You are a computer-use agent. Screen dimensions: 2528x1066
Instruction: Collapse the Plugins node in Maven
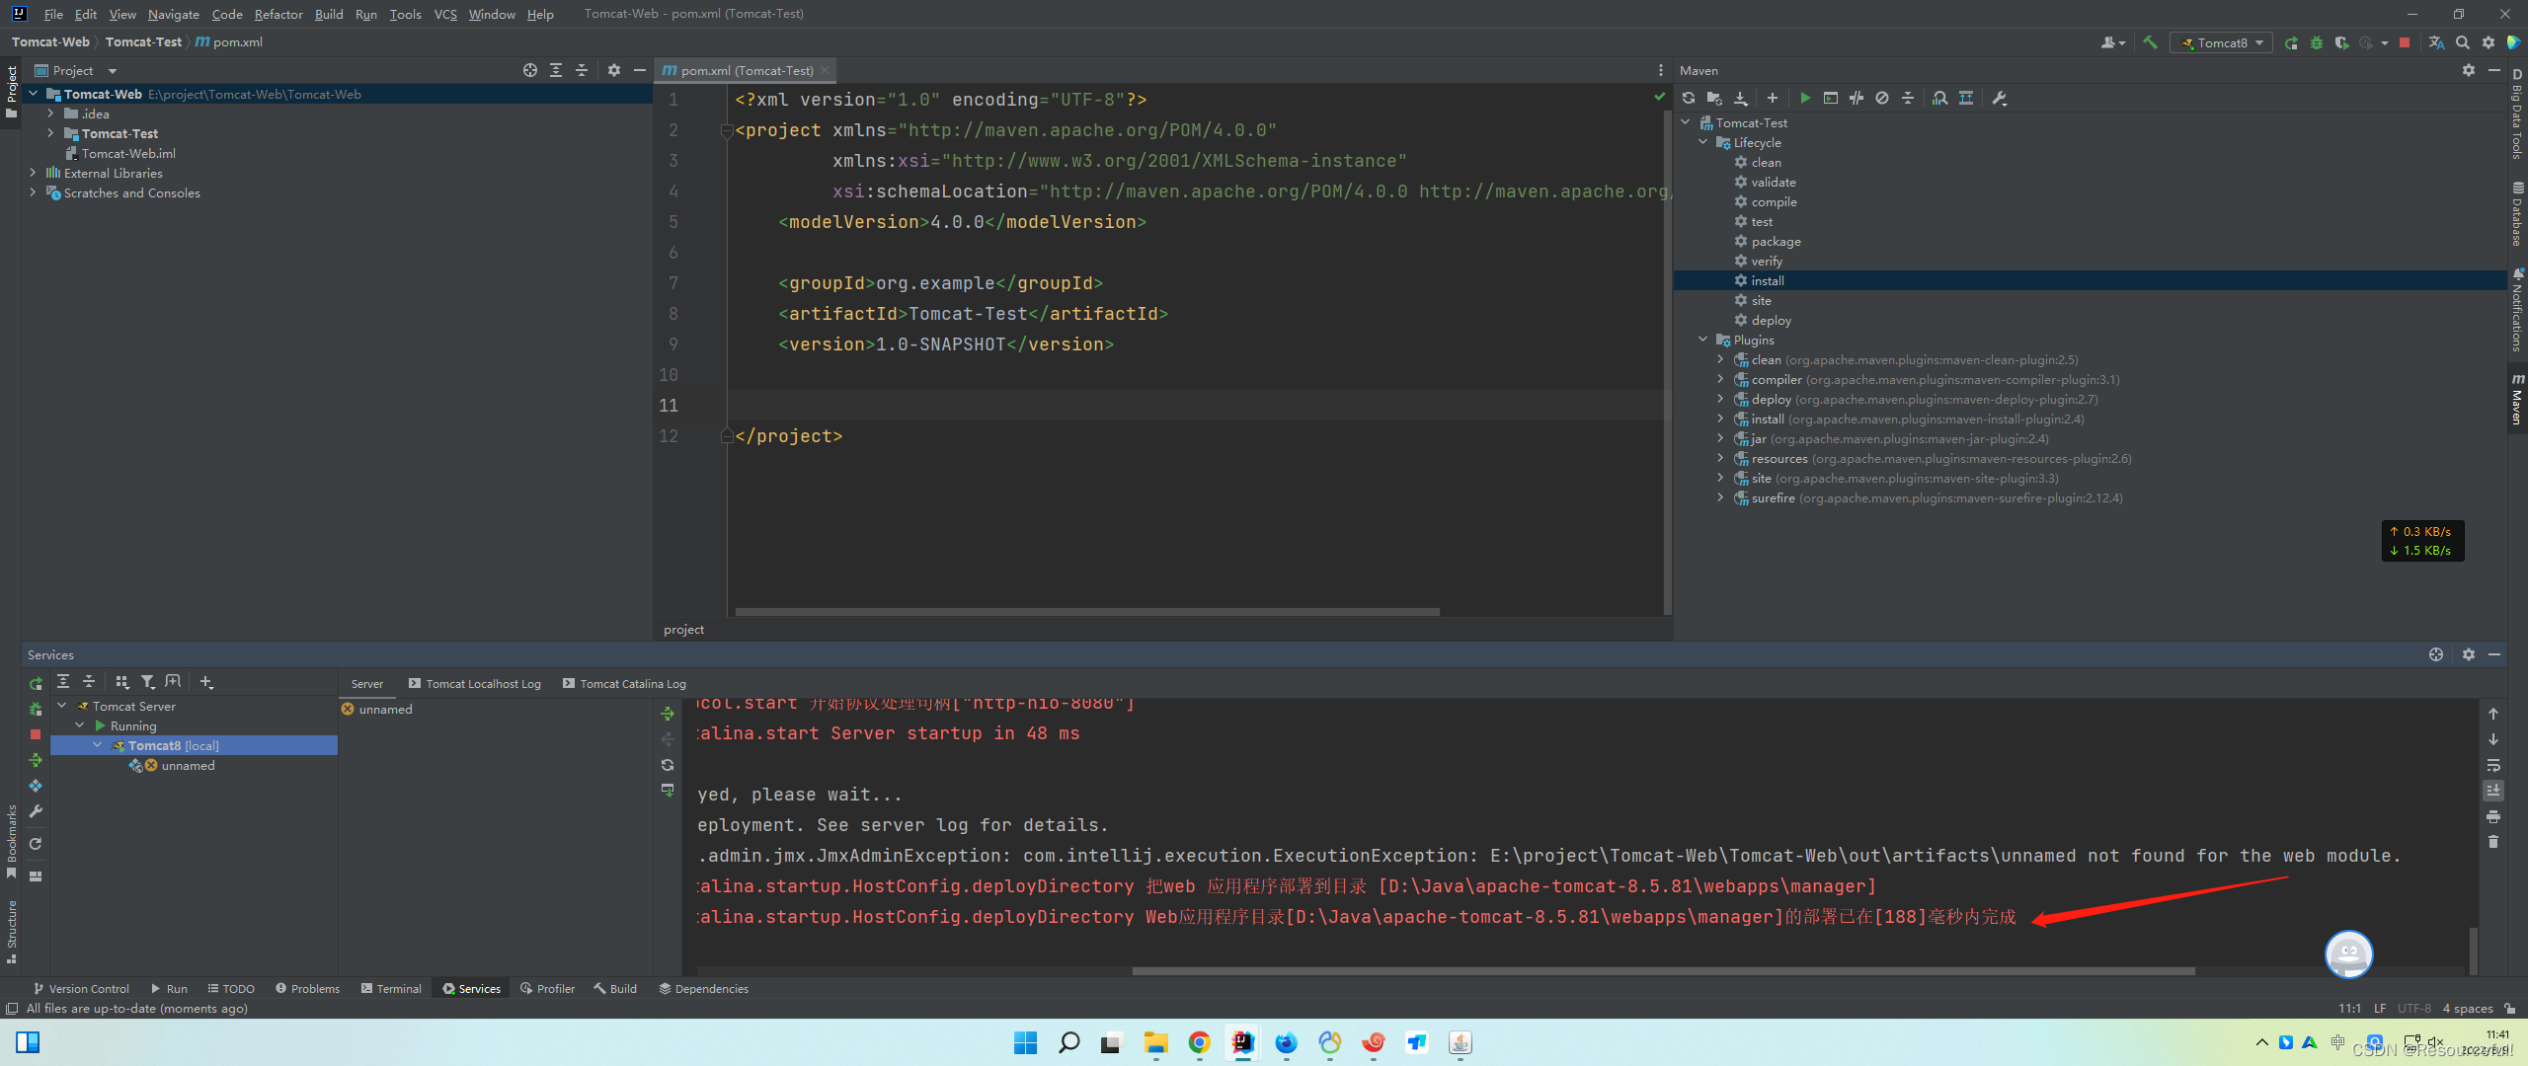(1703, 340)
